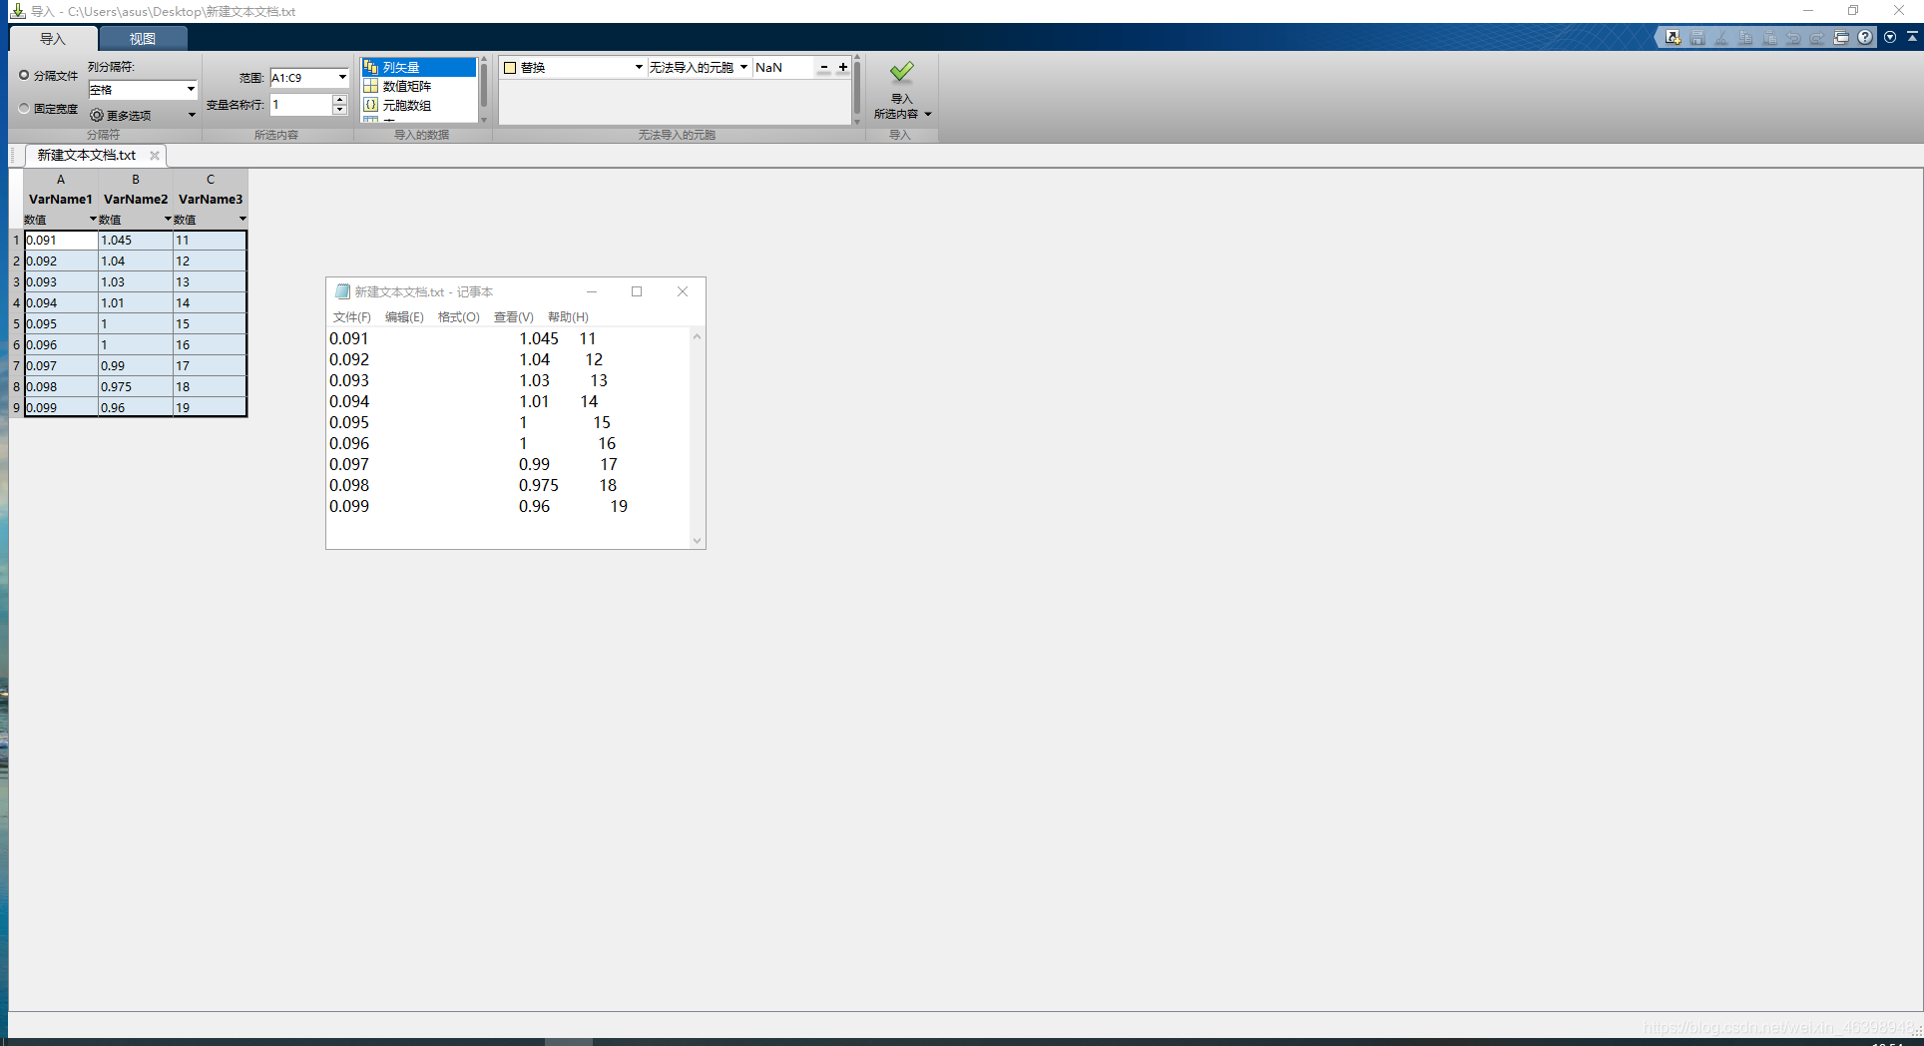Click the VarName3 variable name cell
The image size is (1924, 1046).
(x=211, y=200)
